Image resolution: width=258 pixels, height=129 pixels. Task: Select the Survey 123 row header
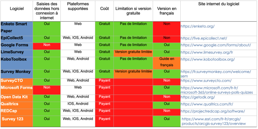[16, 121]
